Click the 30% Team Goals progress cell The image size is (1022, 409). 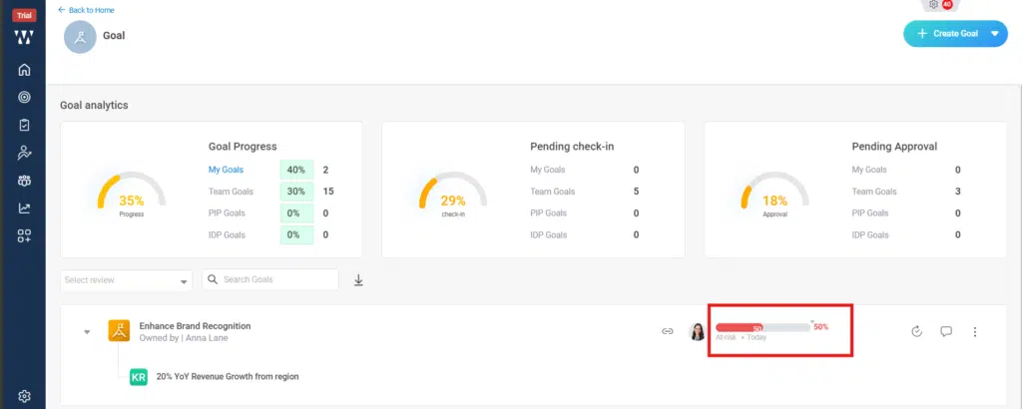pos(296,192)
